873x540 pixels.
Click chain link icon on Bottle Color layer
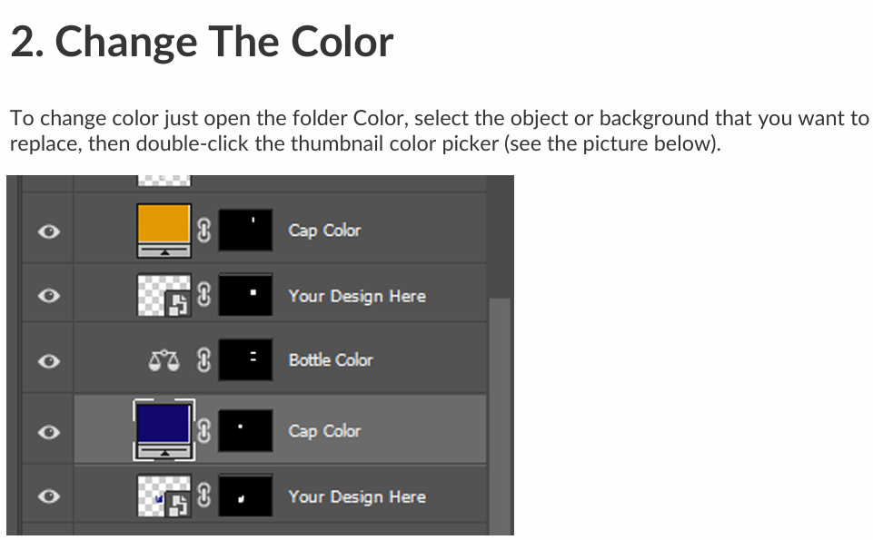click(204, 359)
